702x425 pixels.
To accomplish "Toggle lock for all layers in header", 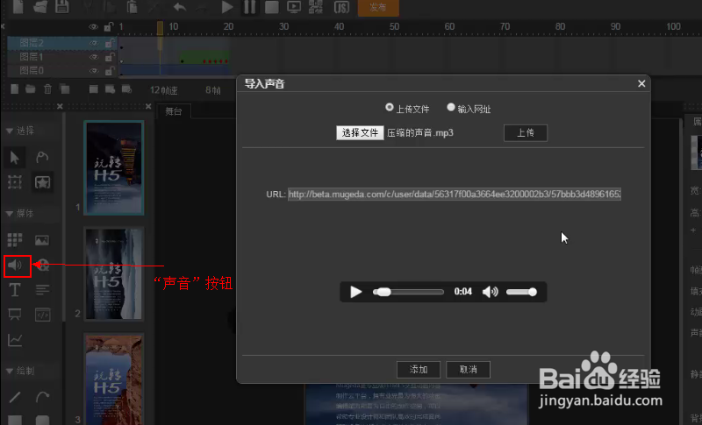I will [x=108, y=27].
